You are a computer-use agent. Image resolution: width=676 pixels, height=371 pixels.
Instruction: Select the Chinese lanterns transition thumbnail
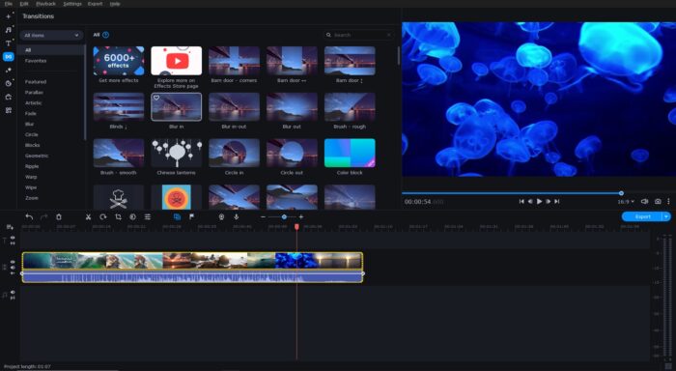[x=177, y=153]
